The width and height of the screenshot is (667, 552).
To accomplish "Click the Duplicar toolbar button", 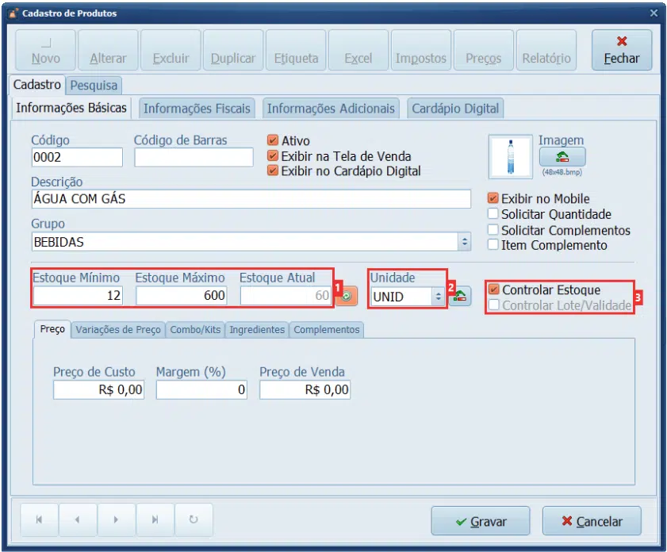I will (x=233, y=50).
